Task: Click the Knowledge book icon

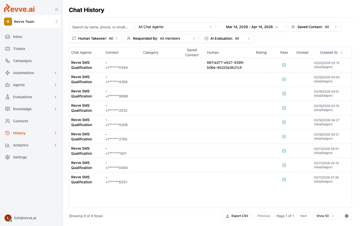Action: [8, 109]
